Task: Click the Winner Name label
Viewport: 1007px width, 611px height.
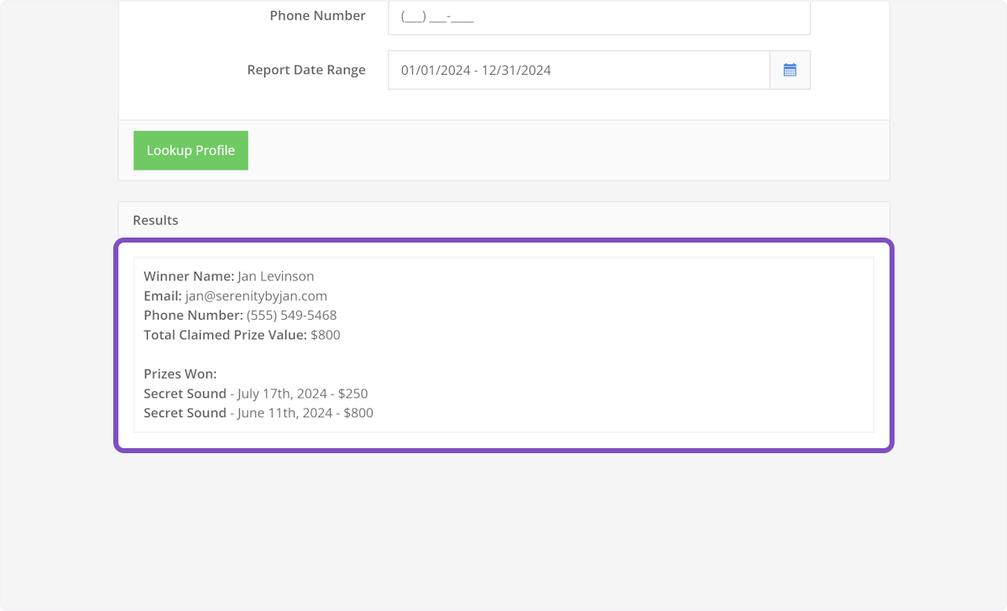Action: (189, 276)
